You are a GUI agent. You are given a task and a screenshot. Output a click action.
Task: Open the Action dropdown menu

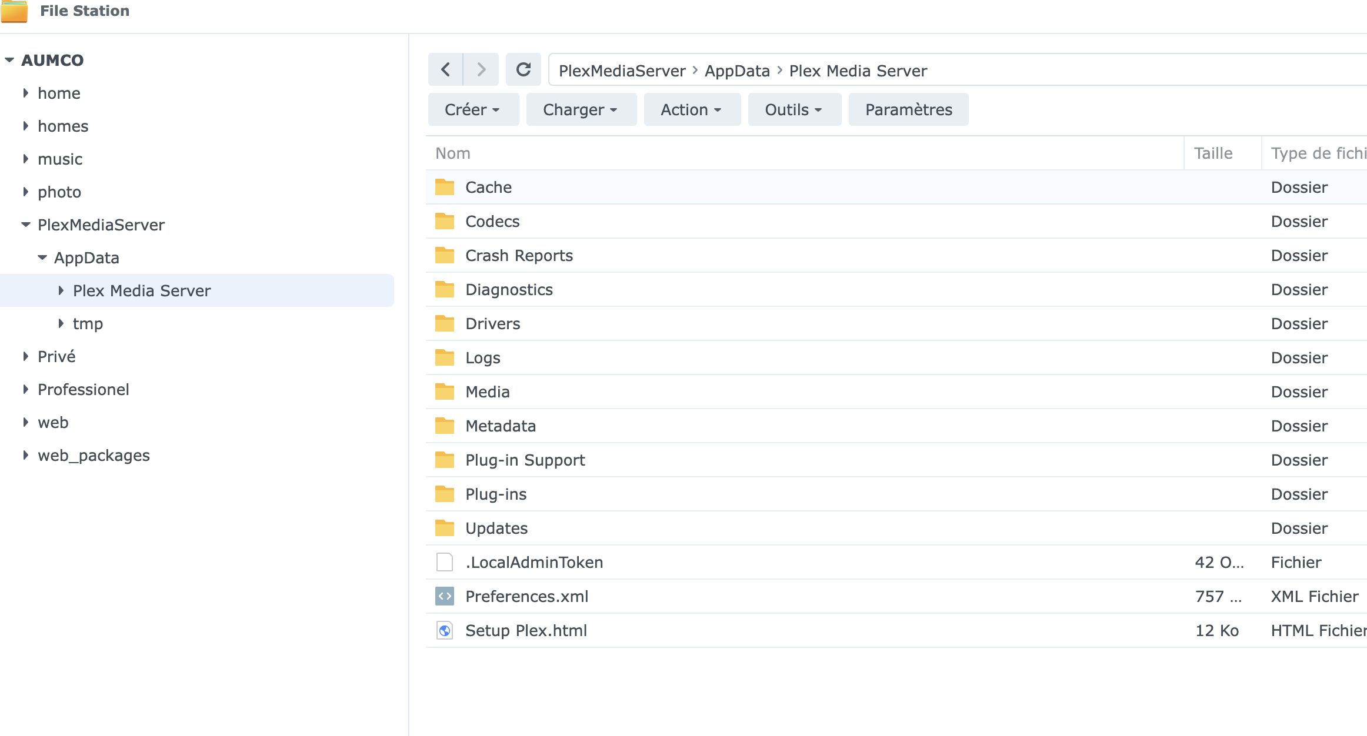(692, 109)
